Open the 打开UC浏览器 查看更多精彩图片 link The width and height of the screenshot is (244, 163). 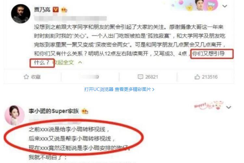click(x=119, y=89)
